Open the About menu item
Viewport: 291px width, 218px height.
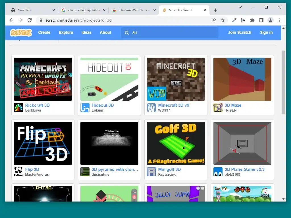tap(105, 32)
